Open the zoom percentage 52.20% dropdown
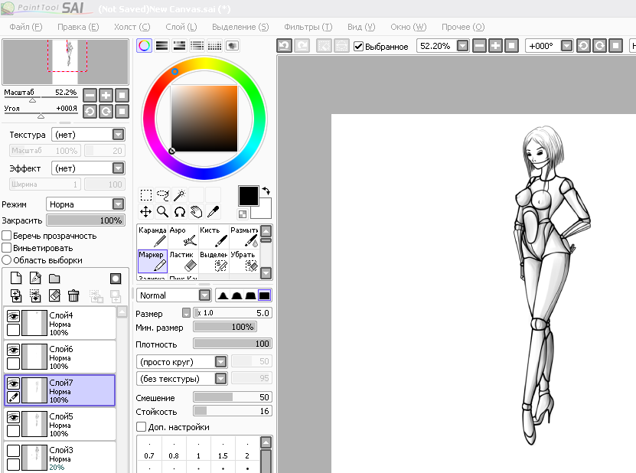 pyautogui.click(x=462, y=46)
